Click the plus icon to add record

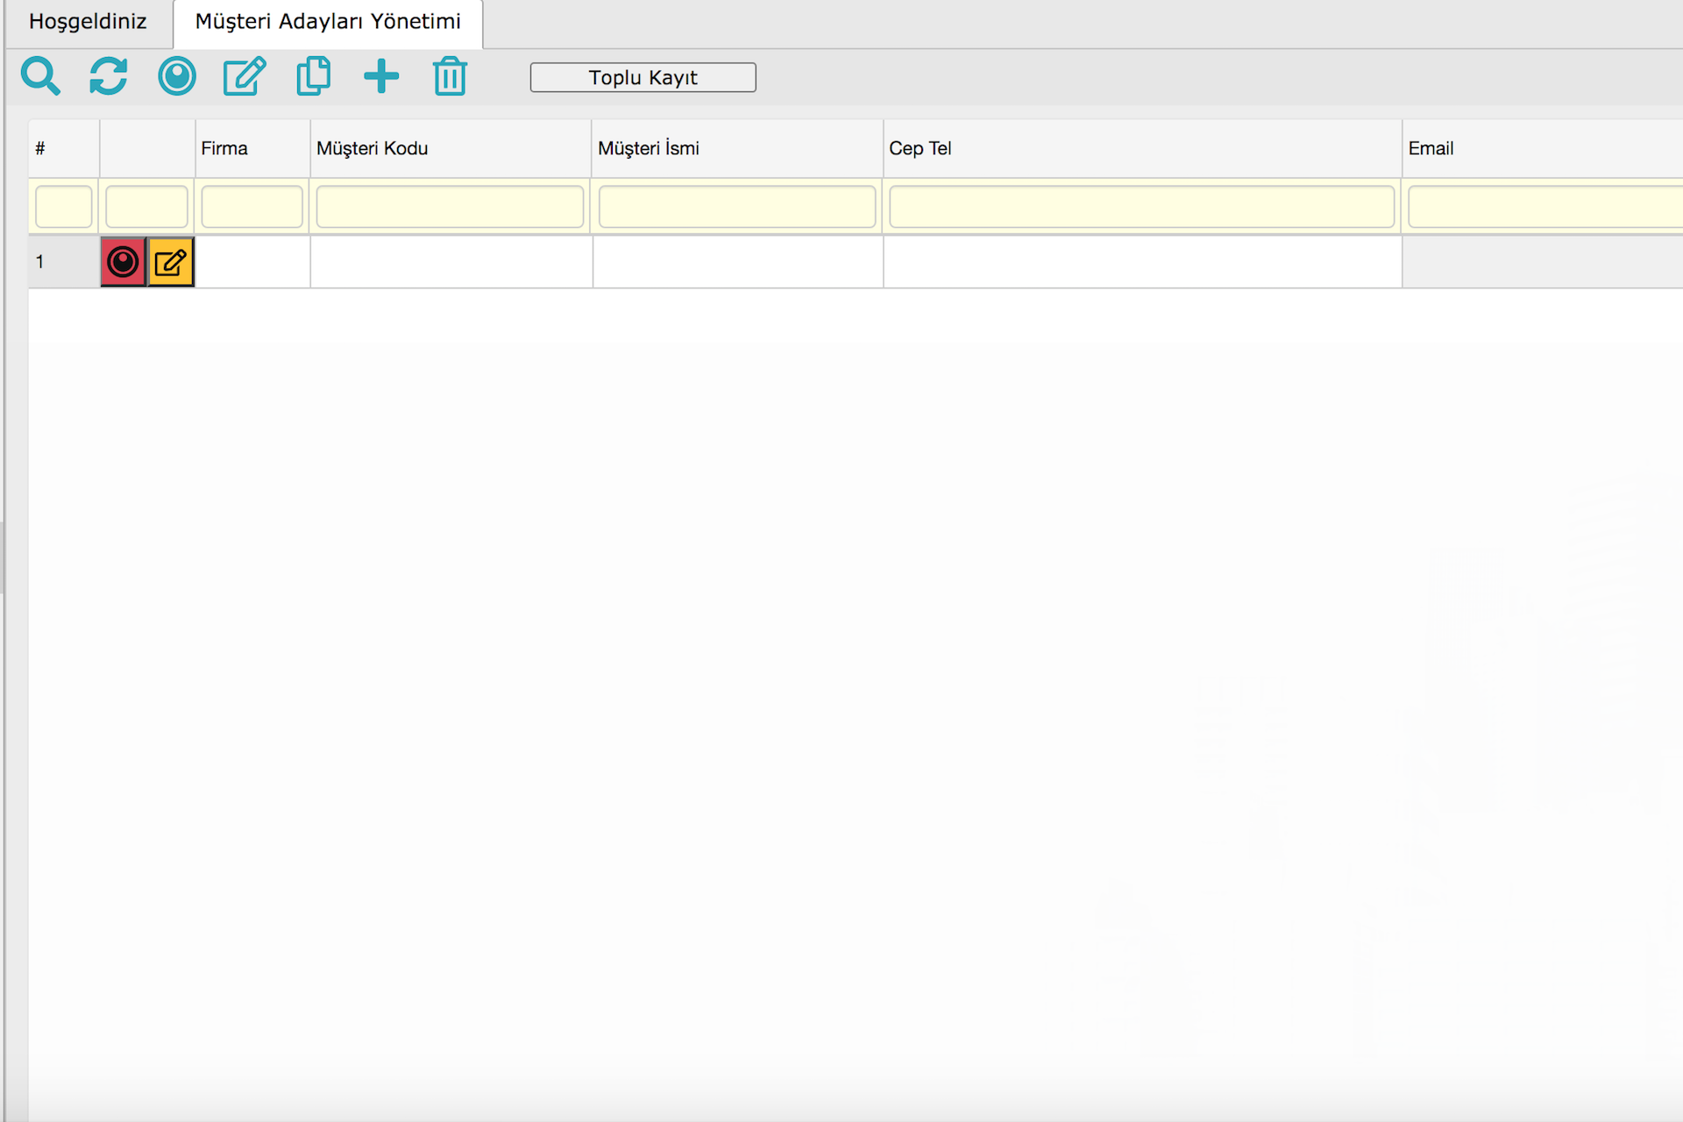click(381, 76)
